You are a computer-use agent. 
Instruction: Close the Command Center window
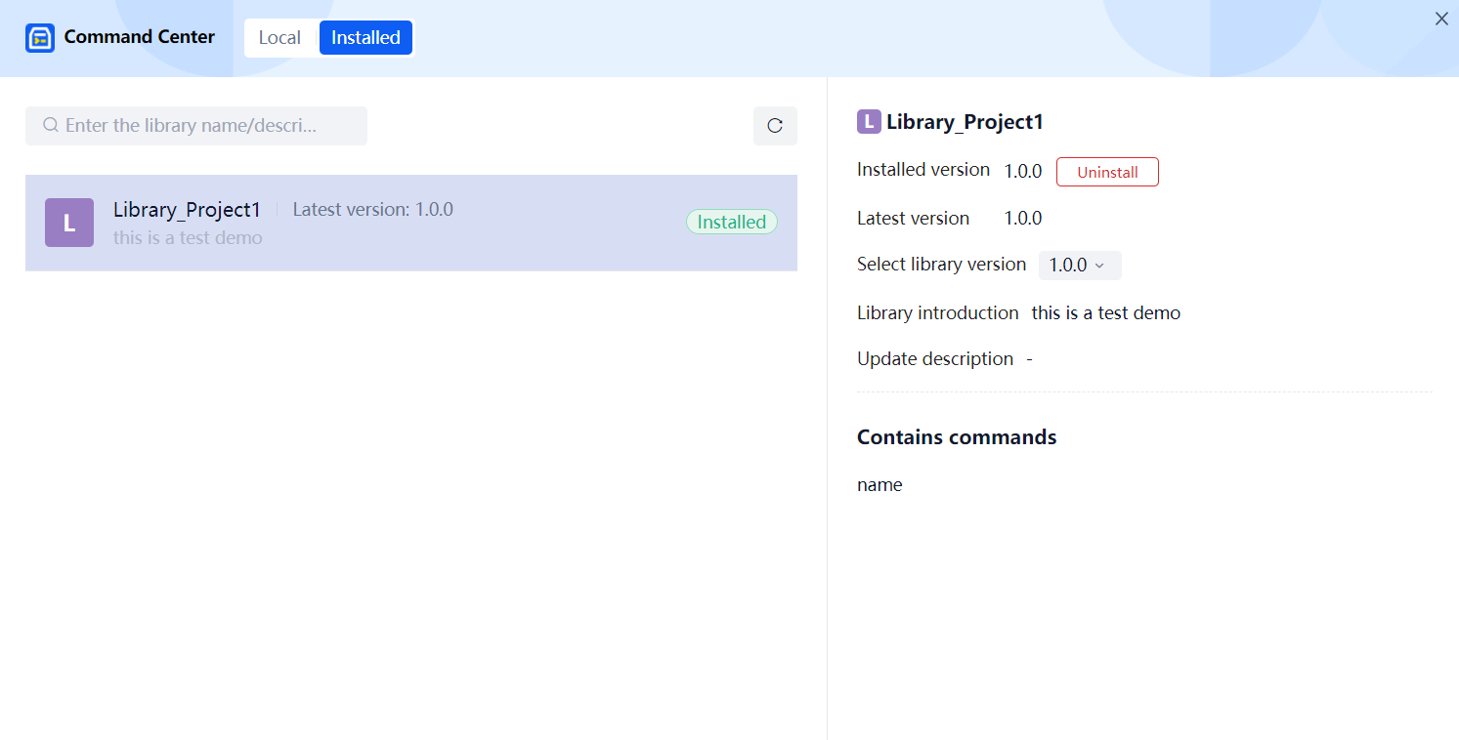tap(1441, 19)
